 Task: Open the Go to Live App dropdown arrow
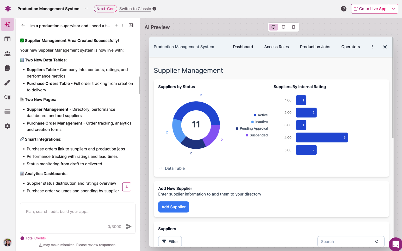point(394,9)
